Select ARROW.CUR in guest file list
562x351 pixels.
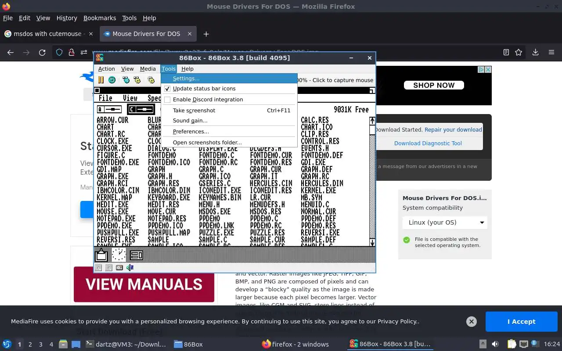pos(113,120)
